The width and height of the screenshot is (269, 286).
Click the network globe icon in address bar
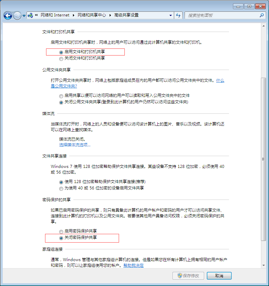(30, 15)
